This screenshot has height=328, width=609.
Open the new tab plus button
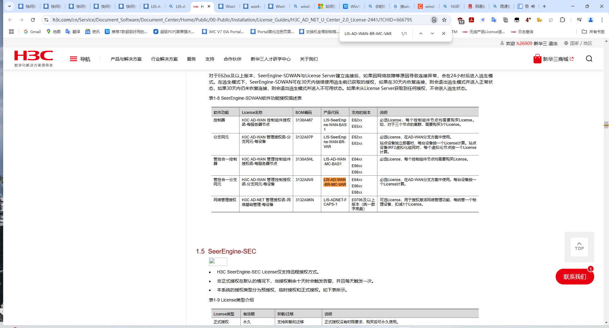coord(544,6)
